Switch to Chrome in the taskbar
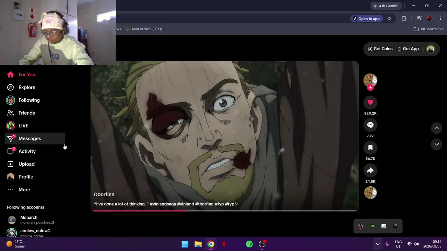447x251 pixels. pyautogui.click(x=211, y=244)
